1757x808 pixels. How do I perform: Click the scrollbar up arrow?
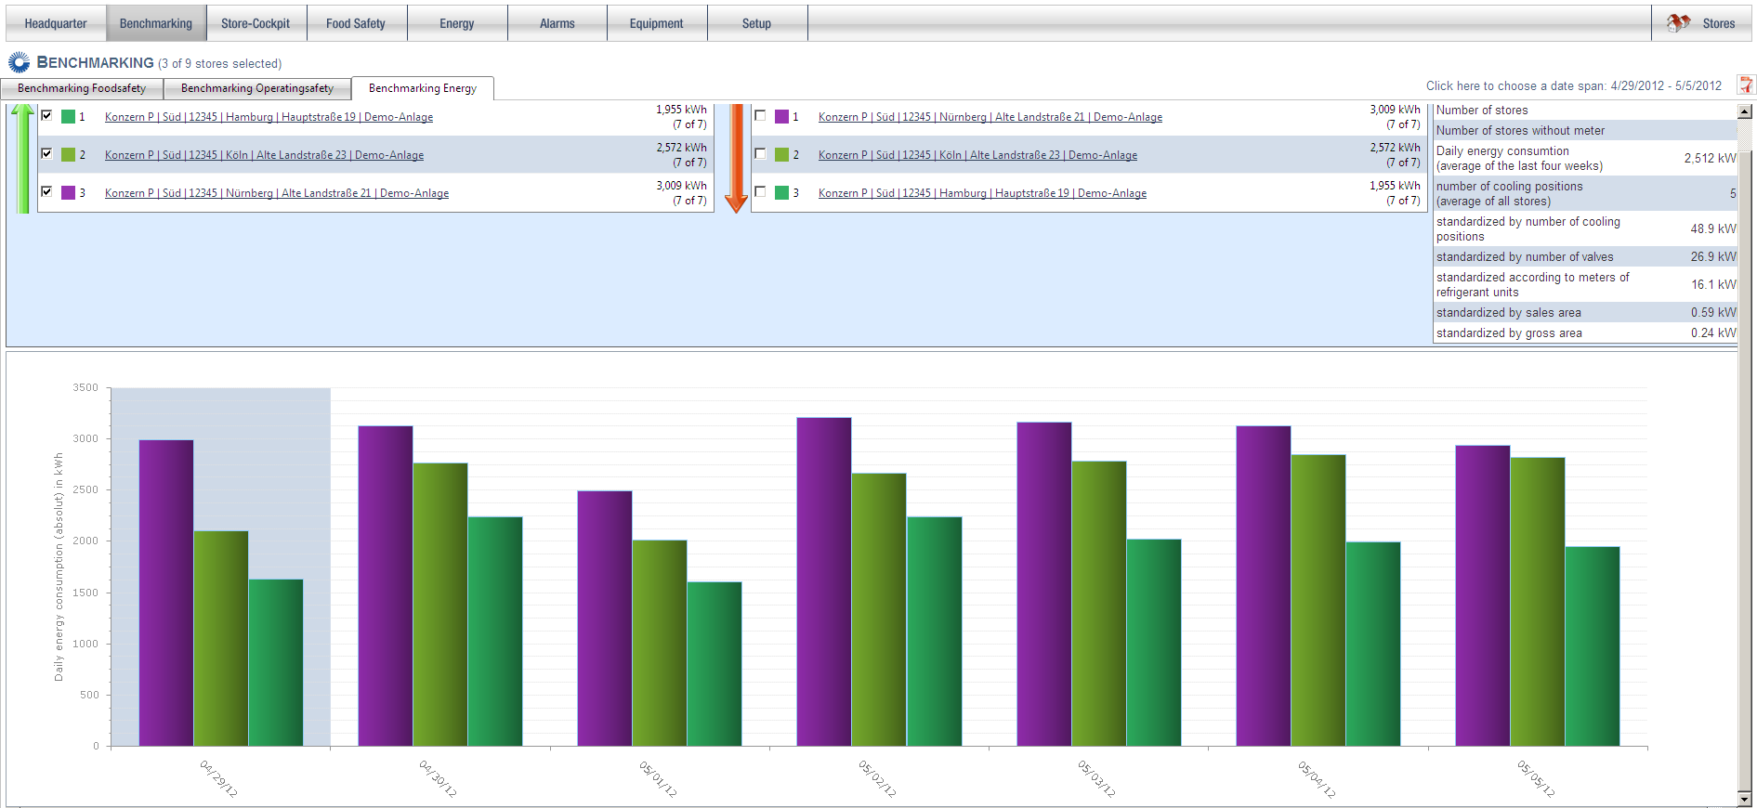point(1745,111)
